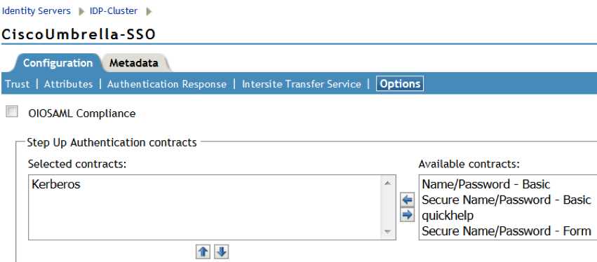The width and height of the screenshot is (597, 262).
Task: Open Intersite Transfer Service page
Action: 302,84
